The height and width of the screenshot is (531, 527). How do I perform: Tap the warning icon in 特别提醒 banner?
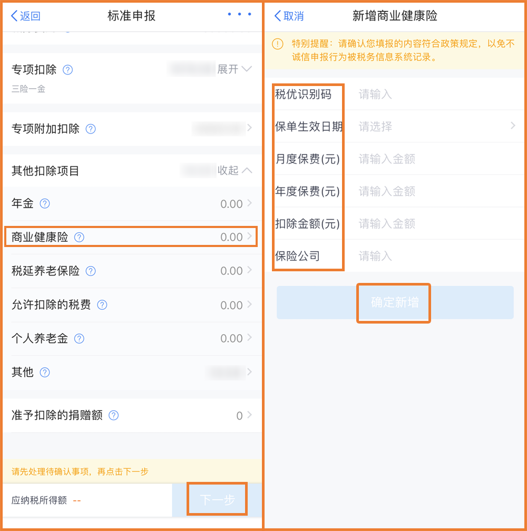(x=278, y=44)
